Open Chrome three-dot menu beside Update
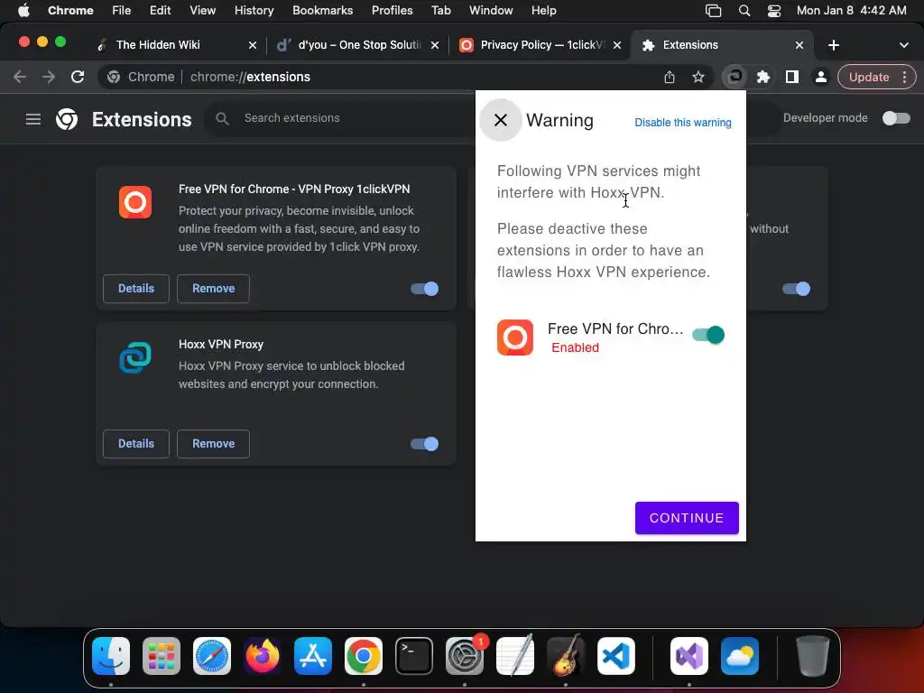 904,77
